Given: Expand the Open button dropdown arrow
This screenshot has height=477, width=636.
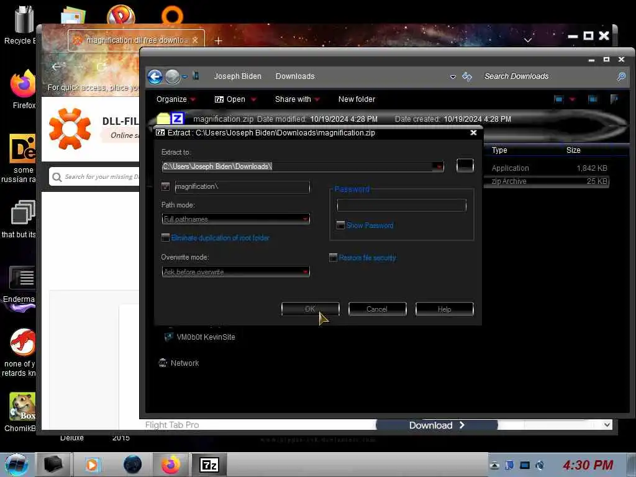Looking at the screenshot, I should (x=253, y=99).
